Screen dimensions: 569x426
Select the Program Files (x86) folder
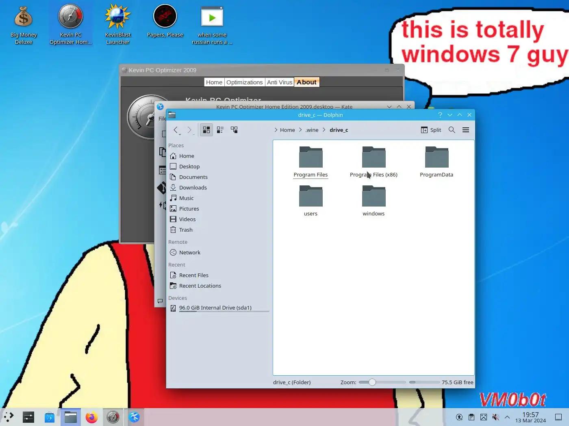tap(374, 162)
